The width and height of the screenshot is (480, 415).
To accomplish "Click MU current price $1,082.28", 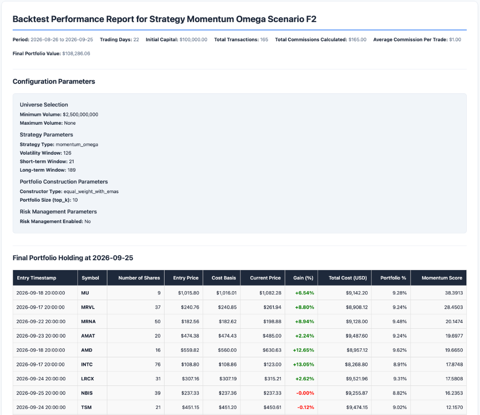I will click(262, 293).
